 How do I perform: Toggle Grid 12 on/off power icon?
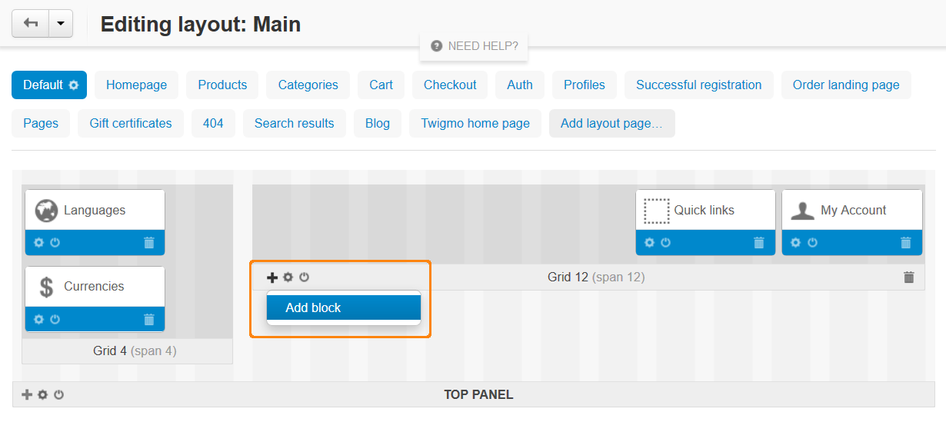tap(305, 277)
